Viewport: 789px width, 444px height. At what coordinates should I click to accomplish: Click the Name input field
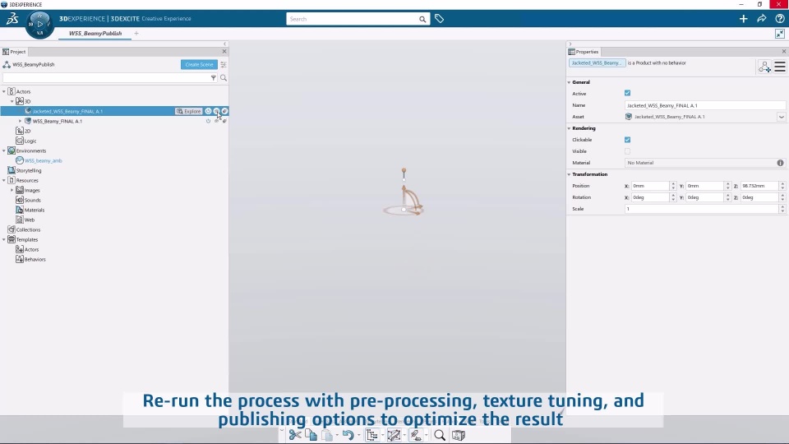[704, 105]
